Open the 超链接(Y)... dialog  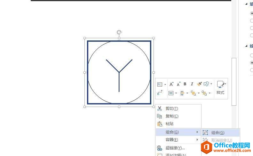[175, 148]
